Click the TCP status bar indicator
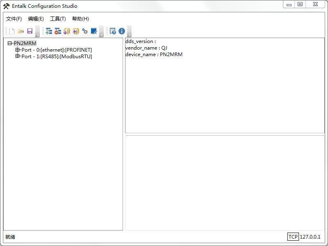 293,237
